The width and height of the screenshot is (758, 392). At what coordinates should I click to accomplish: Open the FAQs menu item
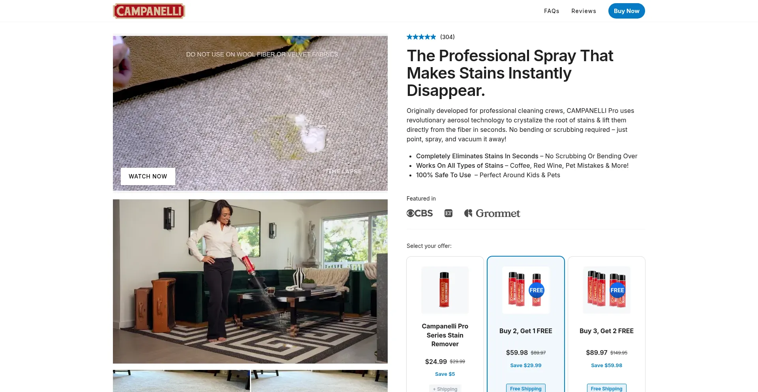coord(552,11)
